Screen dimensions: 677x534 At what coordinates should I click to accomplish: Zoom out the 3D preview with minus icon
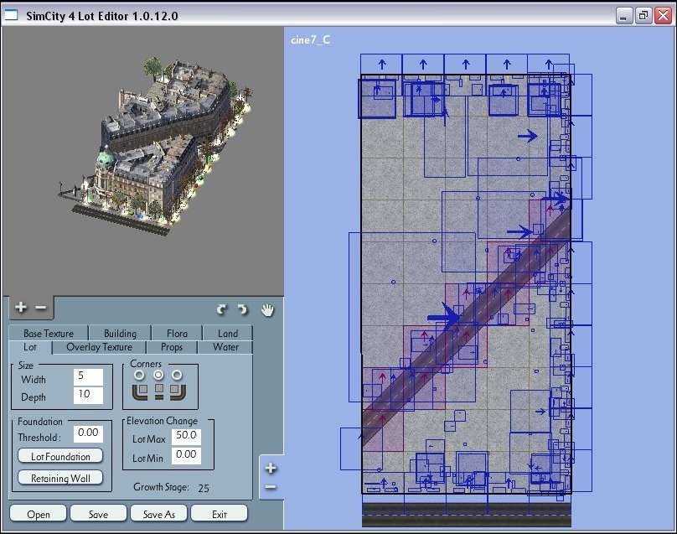pyautogui.click(x=40, y=308)
